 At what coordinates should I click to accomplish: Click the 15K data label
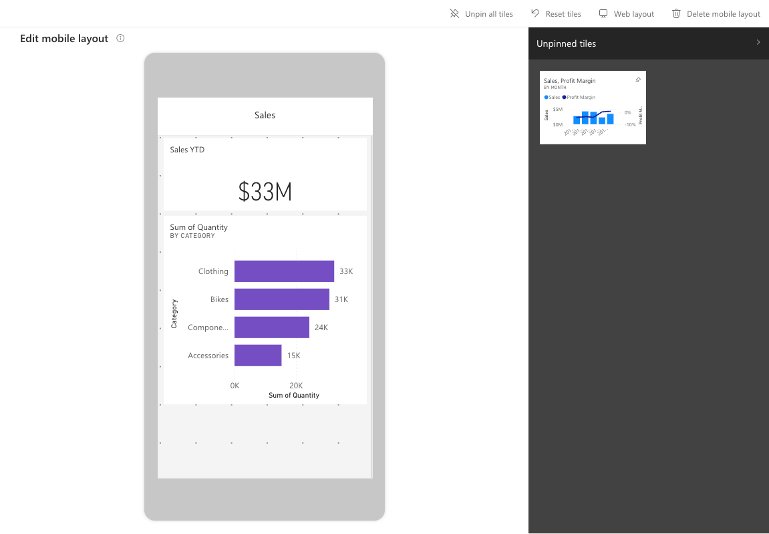[x=294, y=356]
